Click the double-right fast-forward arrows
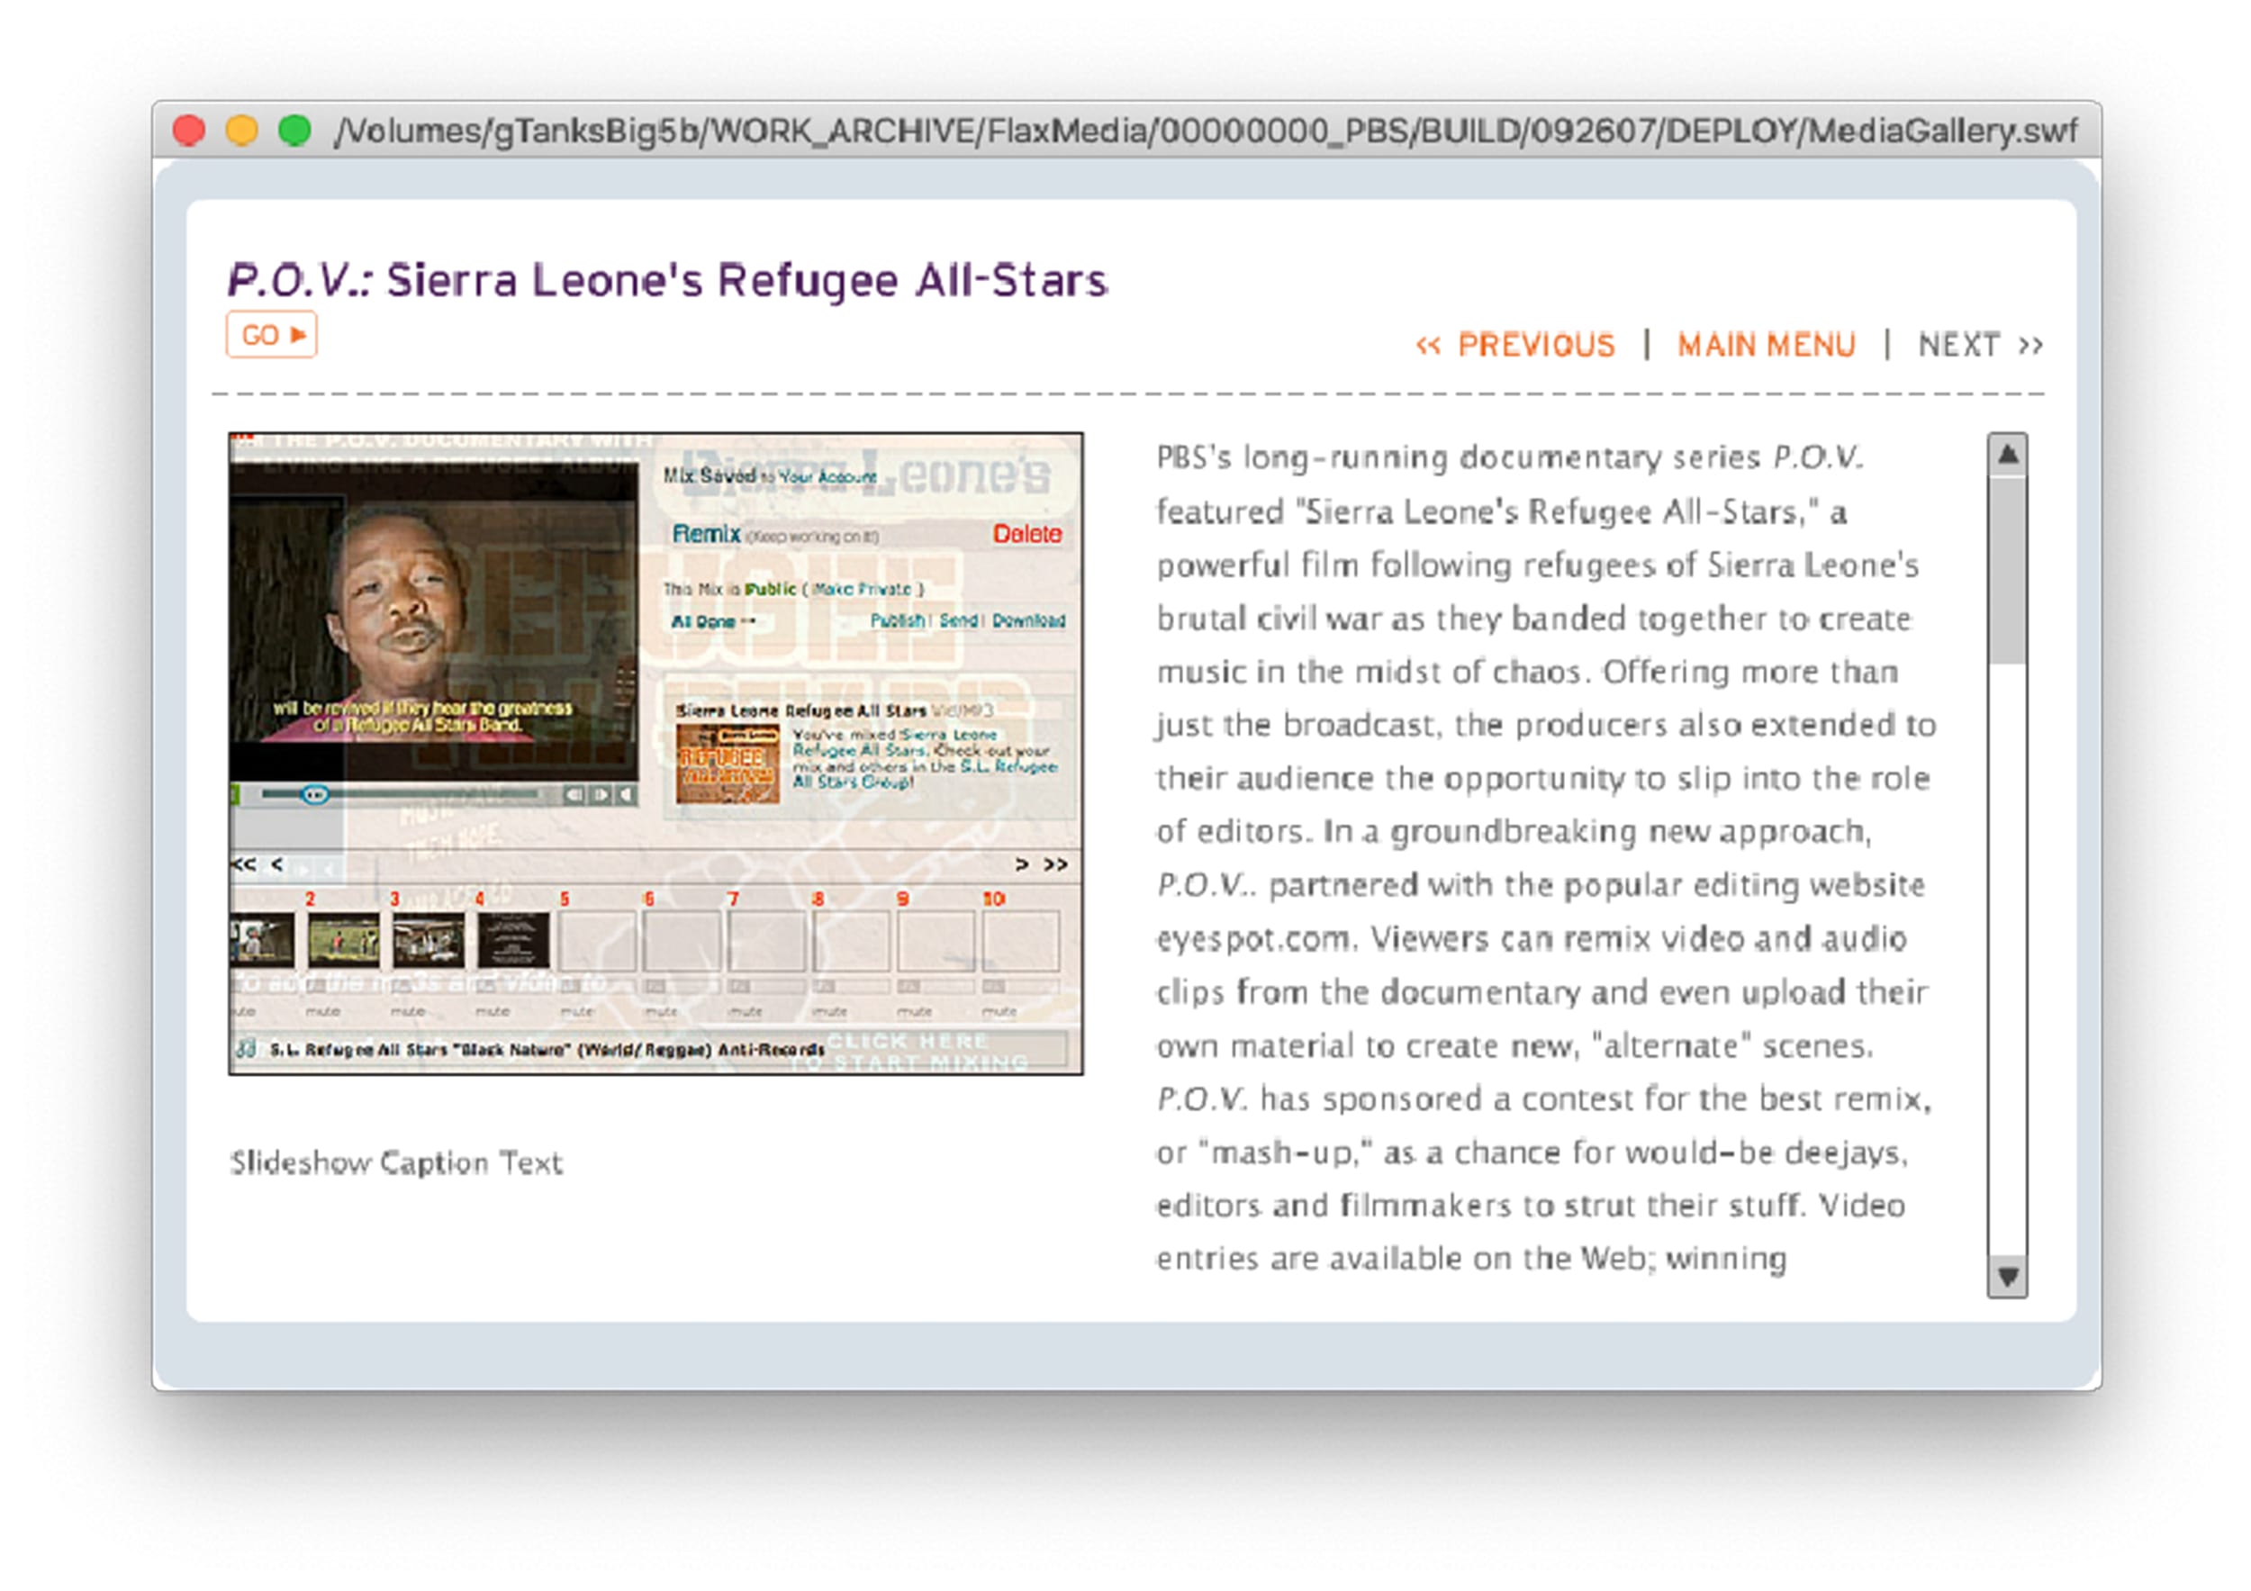Screen dimensions: 2251x1591 [1056, 863]
